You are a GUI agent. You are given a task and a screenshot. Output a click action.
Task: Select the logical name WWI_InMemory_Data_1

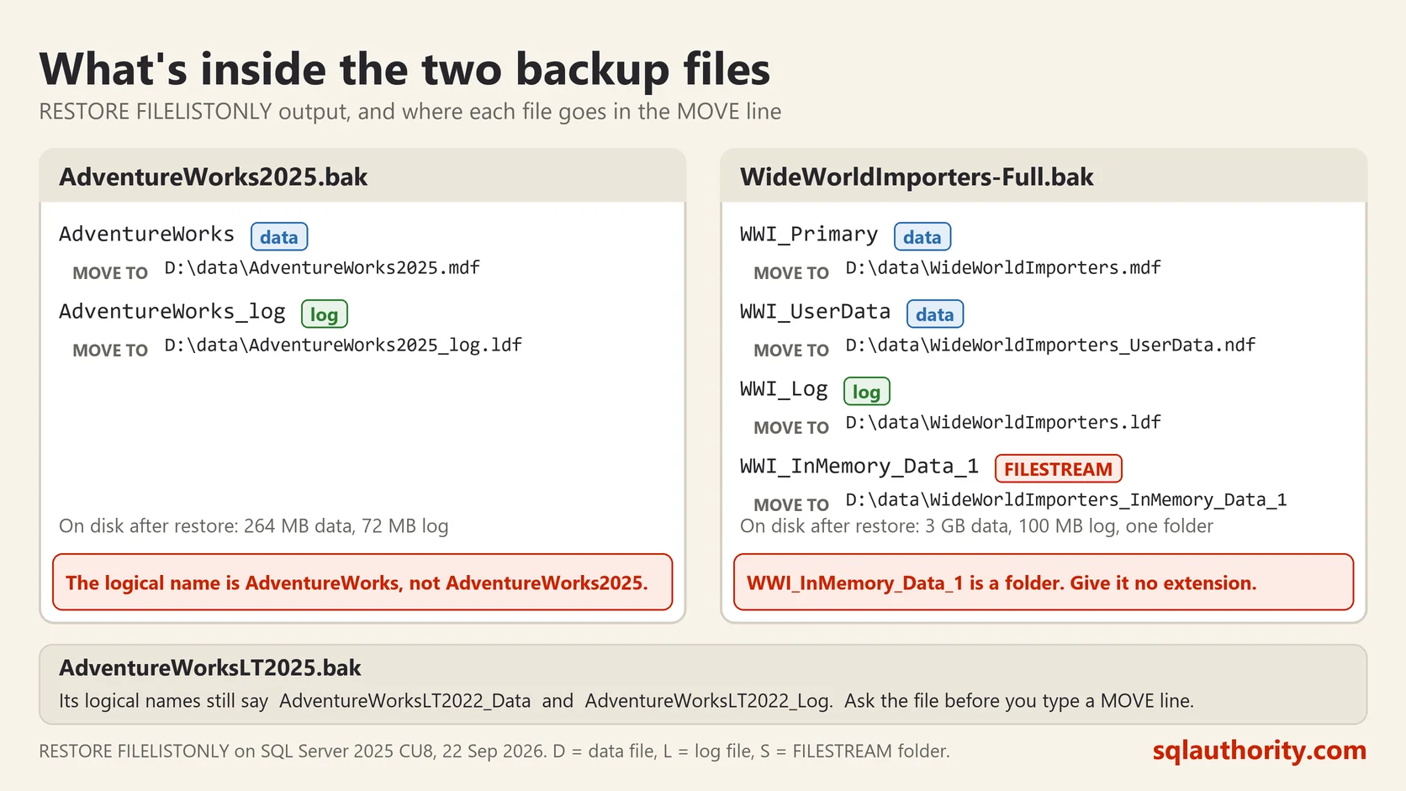[859, 467]
